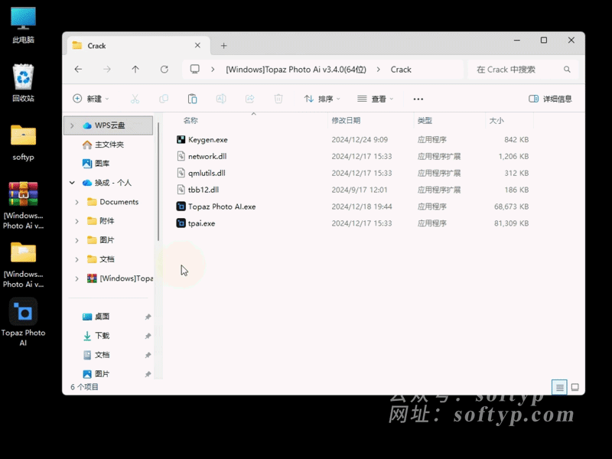The image size is (612, 459).
Task: Select the Keygen.exe file icon
Action: [x=181, y=139]
